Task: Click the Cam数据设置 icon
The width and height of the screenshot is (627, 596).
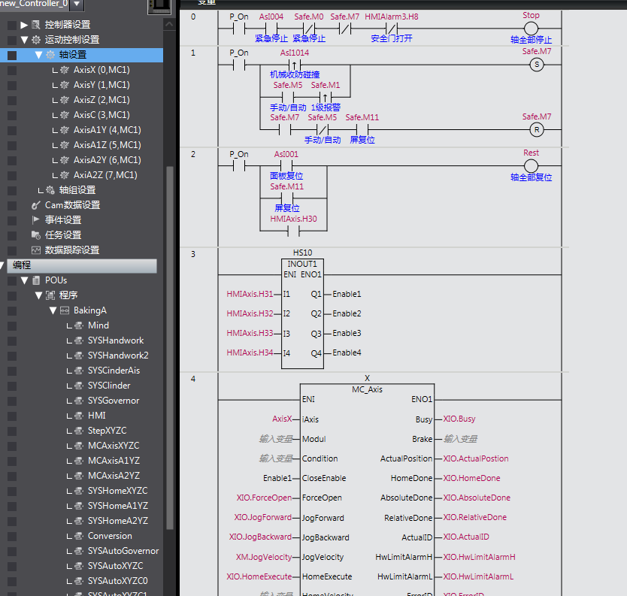Action: click(36, 205)
